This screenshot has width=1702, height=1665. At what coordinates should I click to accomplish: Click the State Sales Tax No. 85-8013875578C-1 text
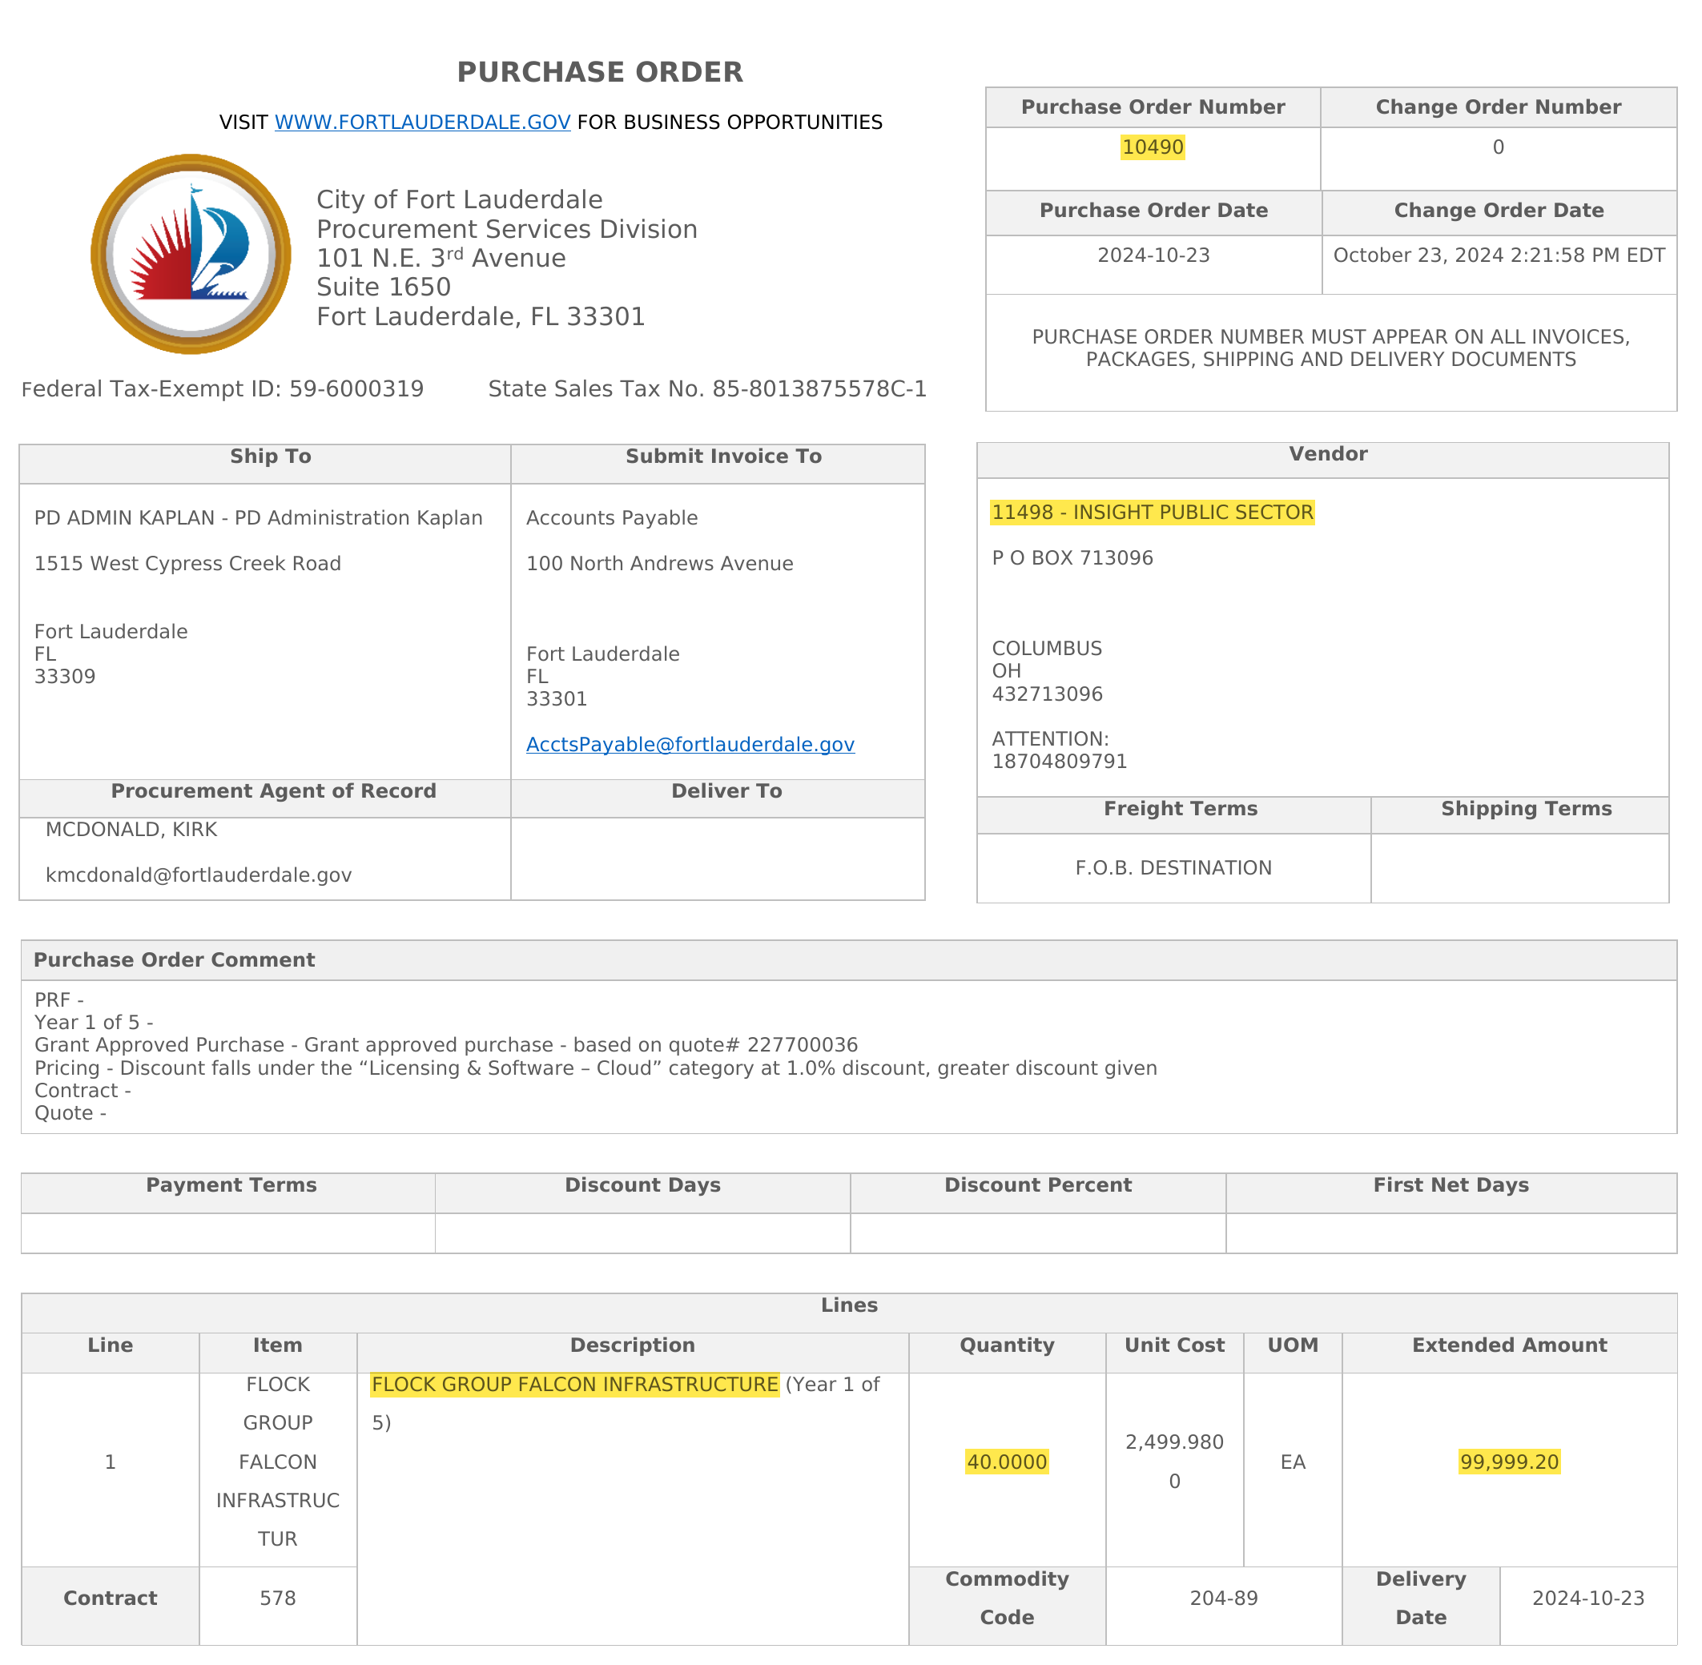(706, 389)
